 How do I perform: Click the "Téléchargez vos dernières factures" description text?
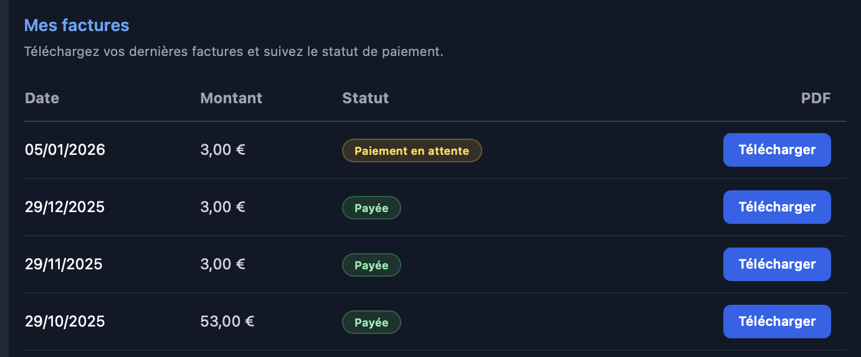[x=233, y=52]
